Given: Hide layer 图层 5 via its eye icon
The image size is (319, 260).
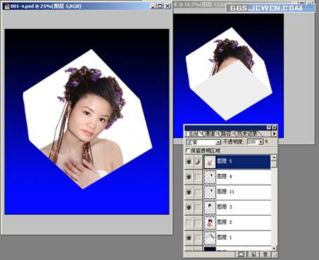Looking at the screenshot, I should click(x=189, y=162).
